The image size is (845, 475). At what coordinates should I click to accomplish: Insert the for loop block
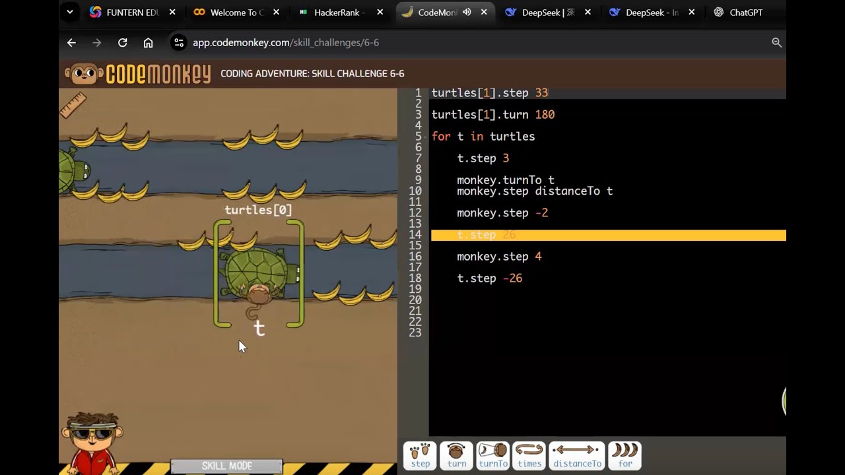[x=625, y=456]
